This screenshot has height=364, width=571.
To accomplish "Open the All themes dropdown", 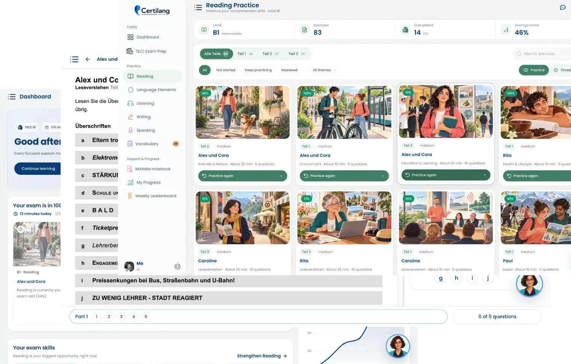I will (325, 70).
